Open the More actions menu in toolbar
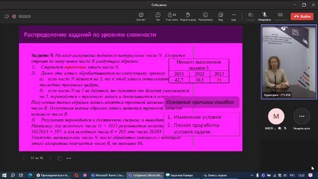 tap(234, 16)
